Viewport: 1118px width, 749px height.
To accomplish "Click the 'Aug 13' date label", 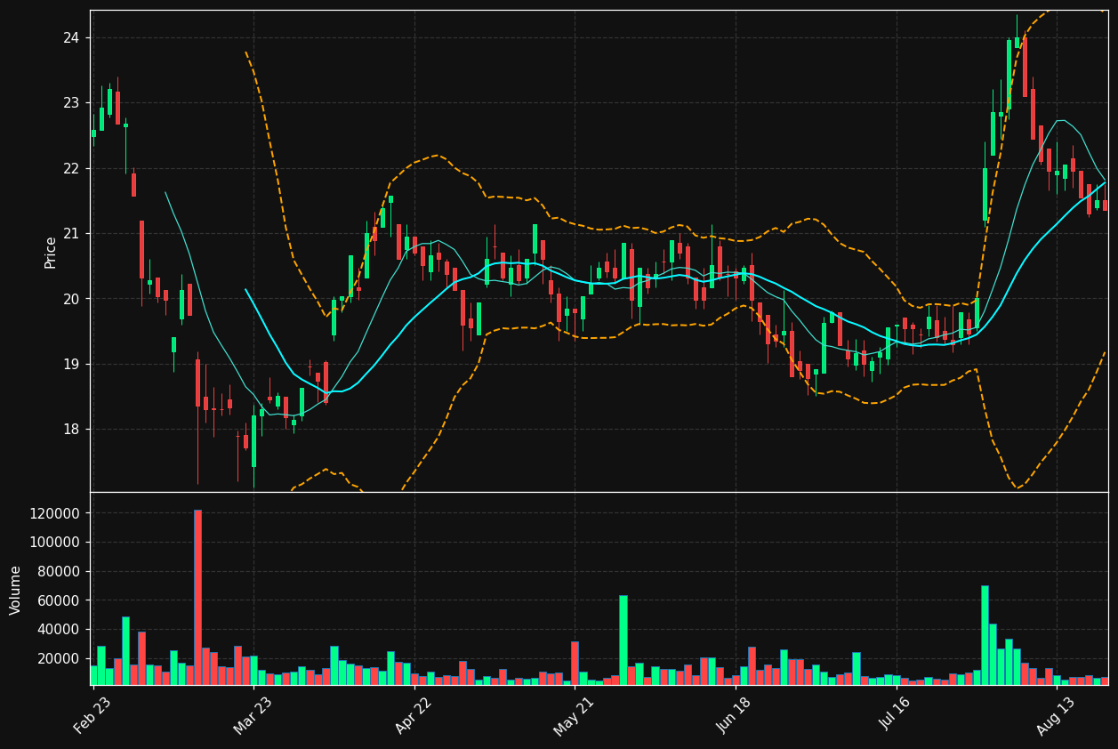I will pos(1056,715).
